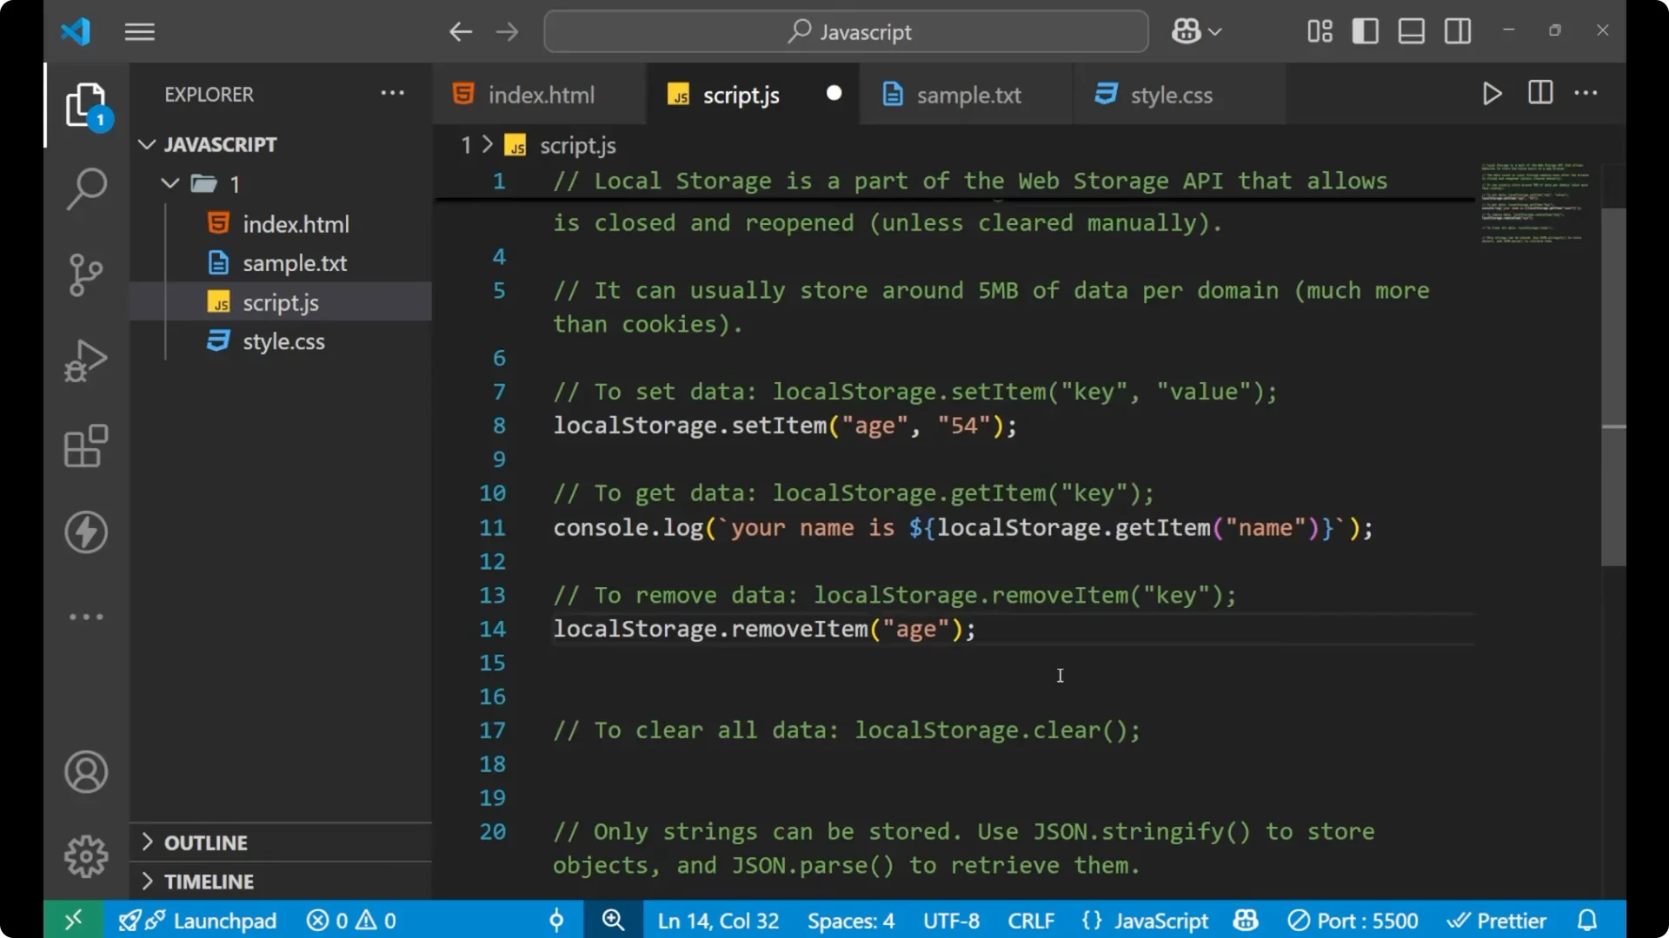Open notifications via the bell icon
This screenshot has width=1669, height=938.
[x=1588, y=920]
